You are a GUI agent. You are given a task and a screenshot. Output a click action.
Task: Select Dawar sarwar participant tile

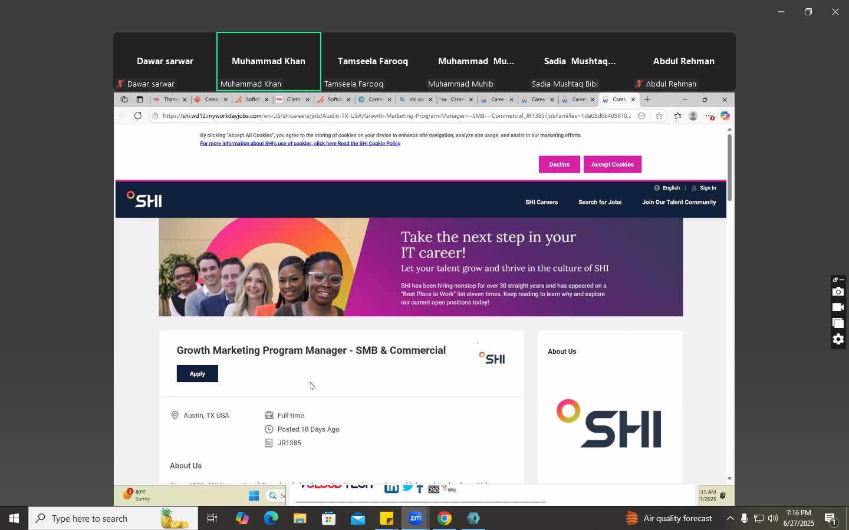165,62
